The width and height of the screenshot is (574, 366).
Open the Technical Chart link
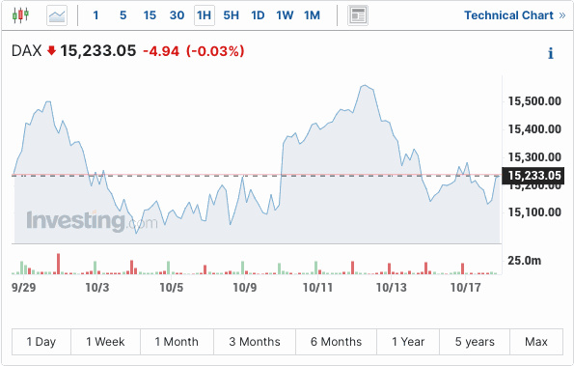pyautogui.click(x=515, y=15)
